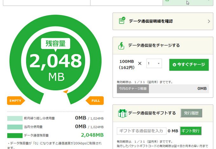Click the 当月分使用量 label
The height and width of the screenshot is (149, 216).
click(x=33, y=127)
